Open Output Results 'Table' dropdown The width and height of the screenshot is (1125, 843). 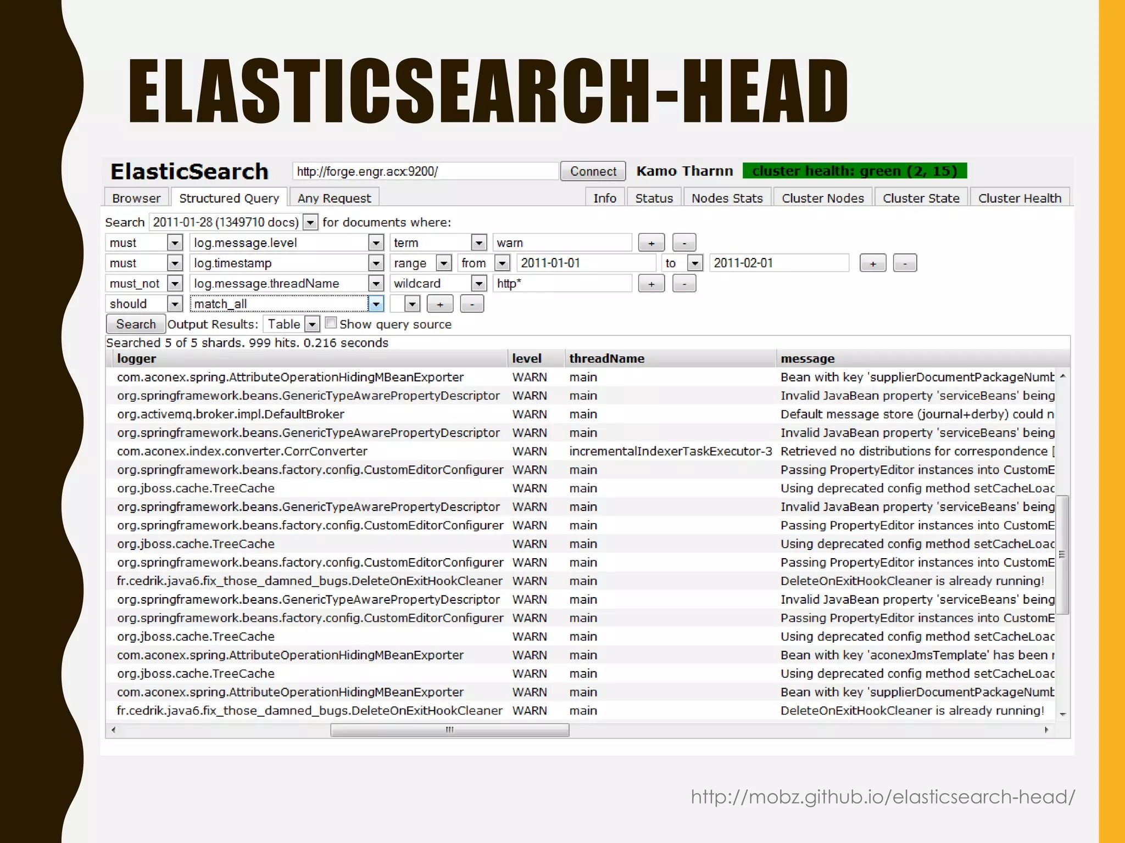tap(312, 324)
